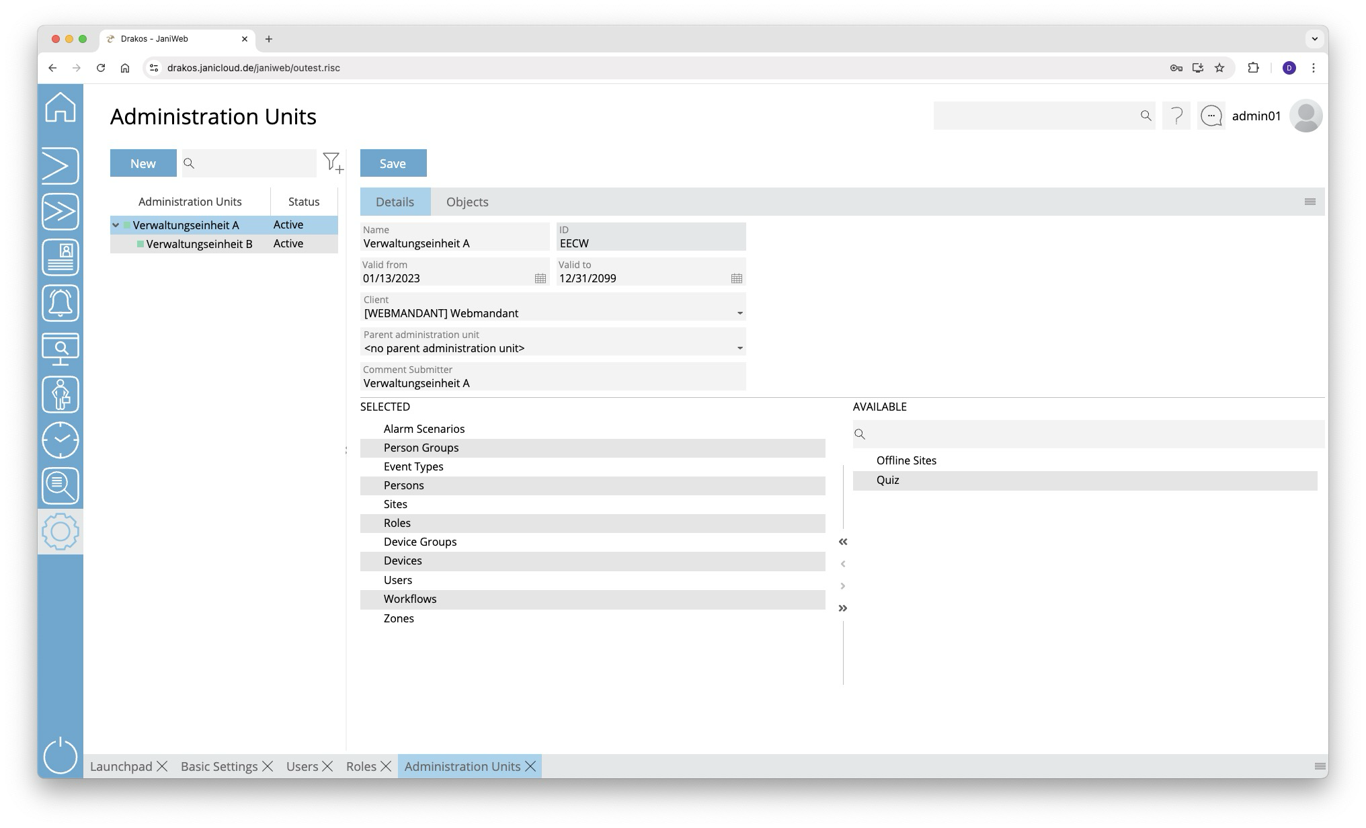This screenshot has width=1366, height=828.
Task: Collapse Verwaltungseinheit A tree node
Action: click(x=116, y=225)
